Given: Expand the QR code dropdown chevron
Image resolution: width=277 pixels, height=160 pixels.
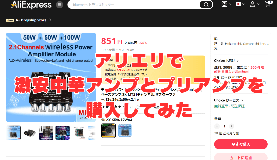Looking at the screenshot, I should click(x=230, y=4).
